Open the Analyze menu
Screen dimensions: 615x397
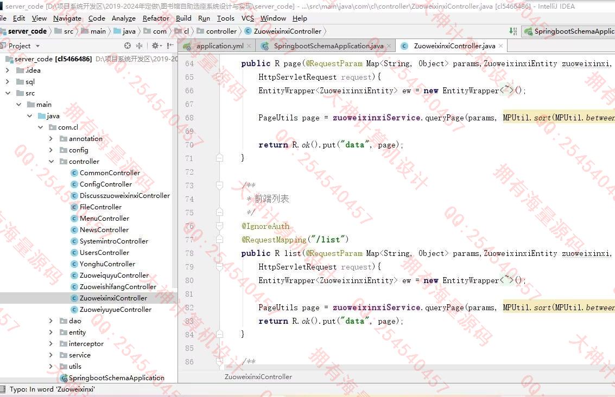tap(124, 18)
